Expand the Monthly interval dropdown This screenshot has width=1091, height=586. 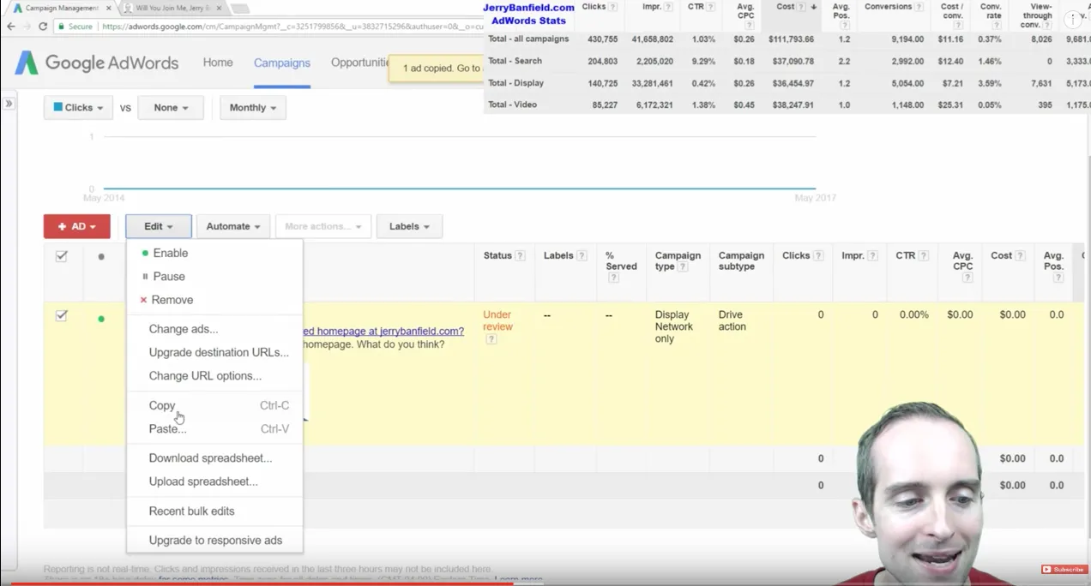click(x=253, y=108)
